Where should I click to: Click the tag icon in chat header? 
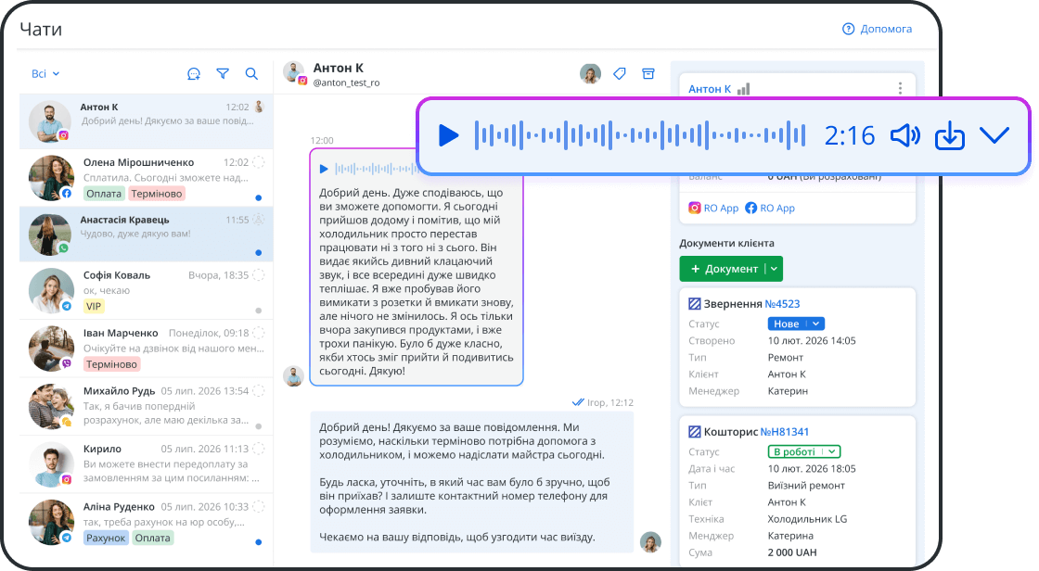pyautogui.click(x=619, y=73)
